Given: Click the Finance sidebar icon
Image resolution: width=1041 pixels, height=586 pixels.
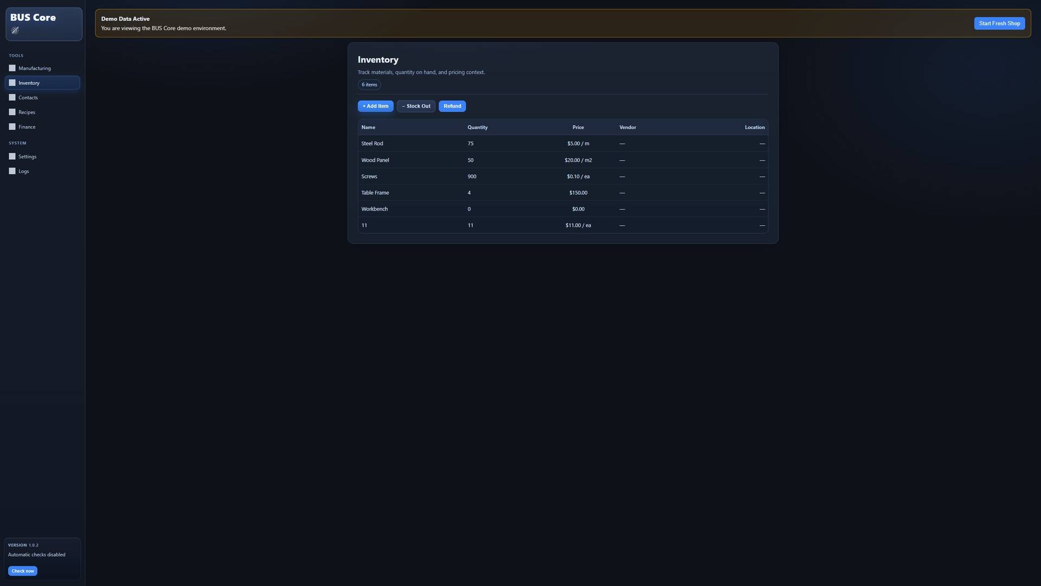Looking at the screenshot, I should (x=12, y=127).
